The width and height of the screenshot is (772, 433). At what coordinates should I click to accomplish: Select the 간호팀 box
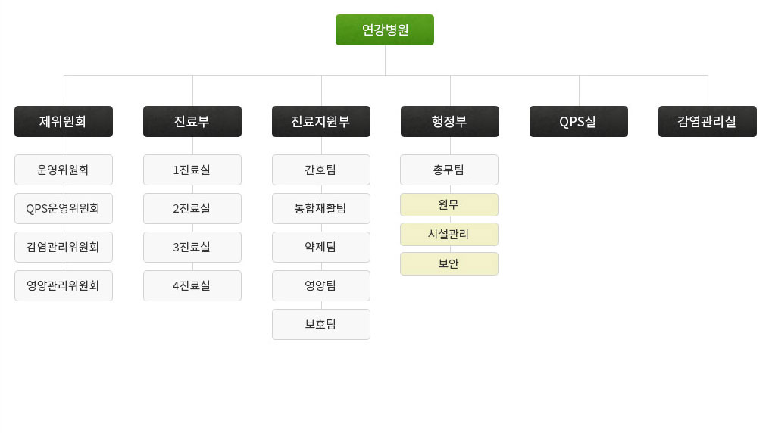(x=321, y=170)
